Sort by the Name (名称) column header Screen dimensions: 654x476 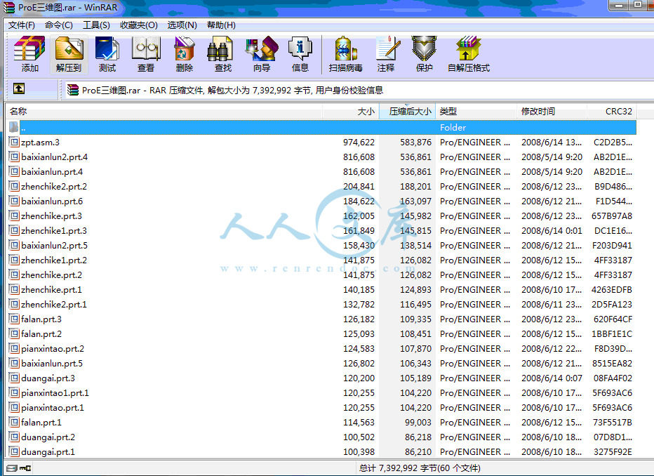tap(164, 112)
